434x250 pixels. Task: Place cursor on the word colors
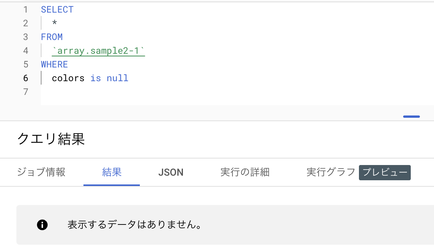(68, 79)
